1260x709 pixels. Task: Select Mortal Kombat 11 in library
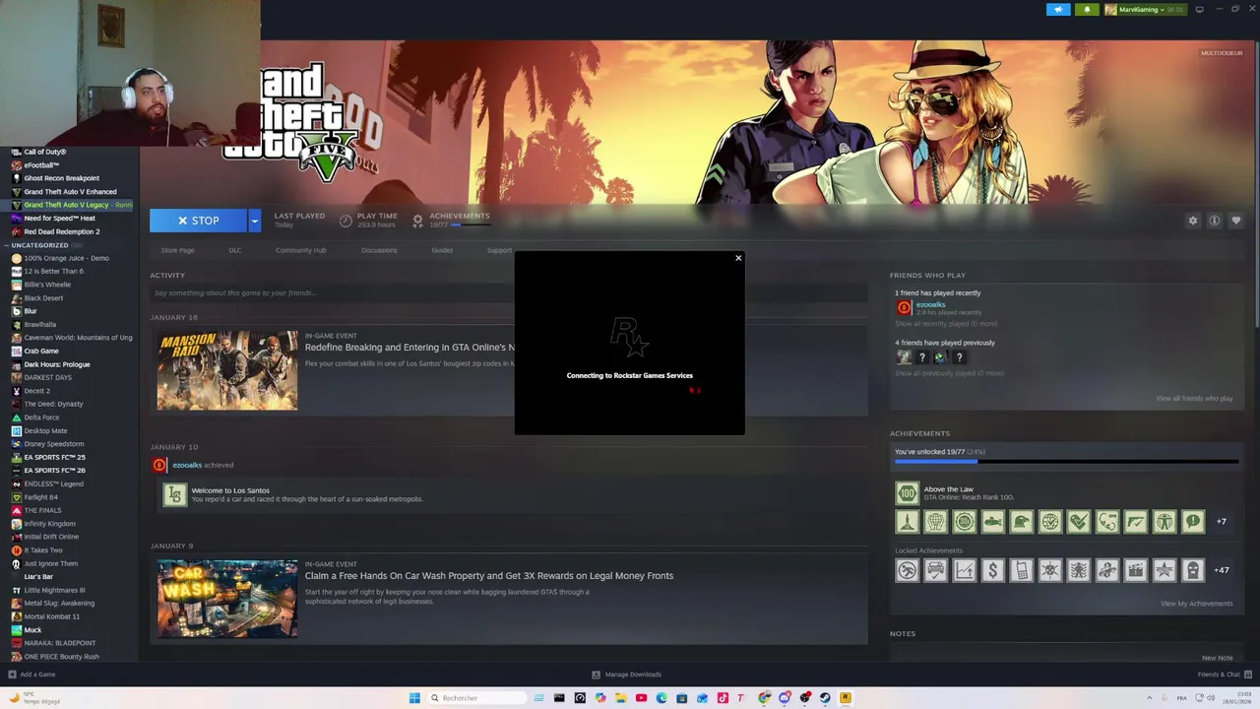pos(51,616)
